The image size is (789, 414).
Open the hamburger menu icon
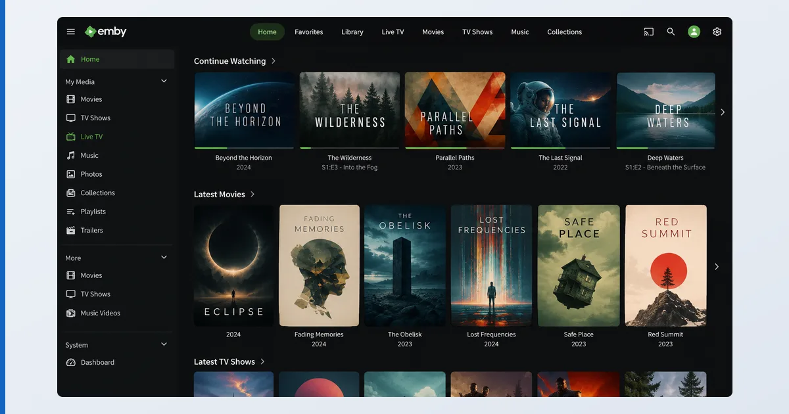click(71, 32)
